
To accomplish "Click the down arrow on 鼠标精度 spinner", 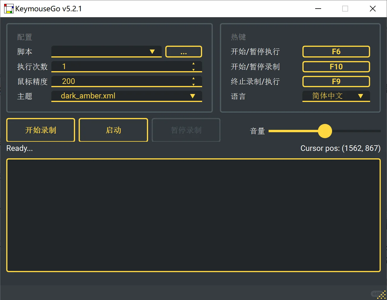I will point(194,84).
